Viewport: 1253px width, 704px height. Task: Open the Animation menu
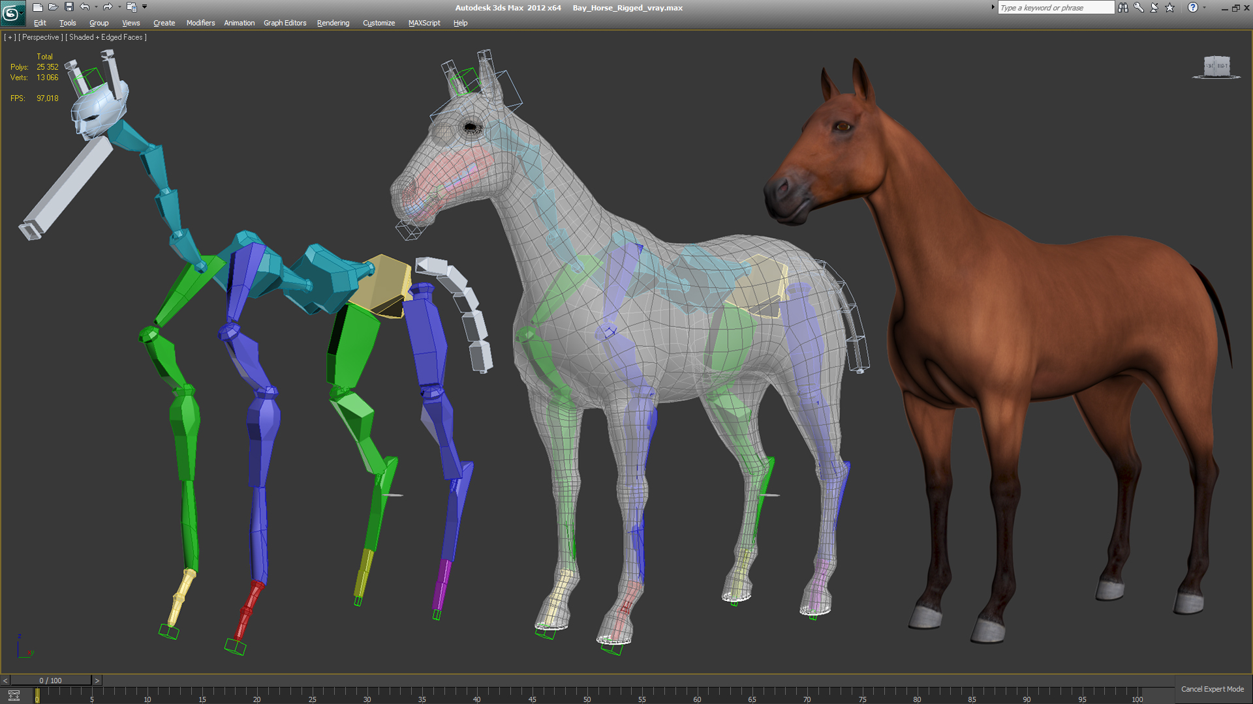pos(240,23)
